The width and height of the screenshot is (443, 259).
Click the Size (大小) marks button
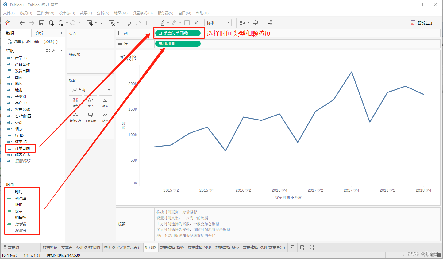[91, 102]
